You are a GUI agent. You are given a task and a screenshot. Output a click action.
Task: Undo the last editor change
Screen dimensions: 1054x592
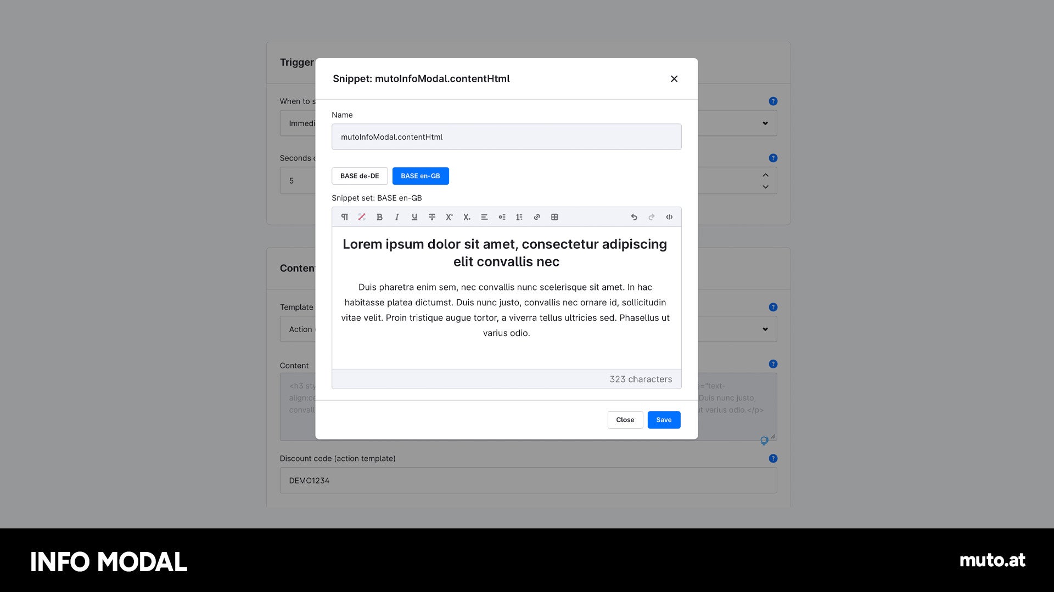click(x=634, y=217)
